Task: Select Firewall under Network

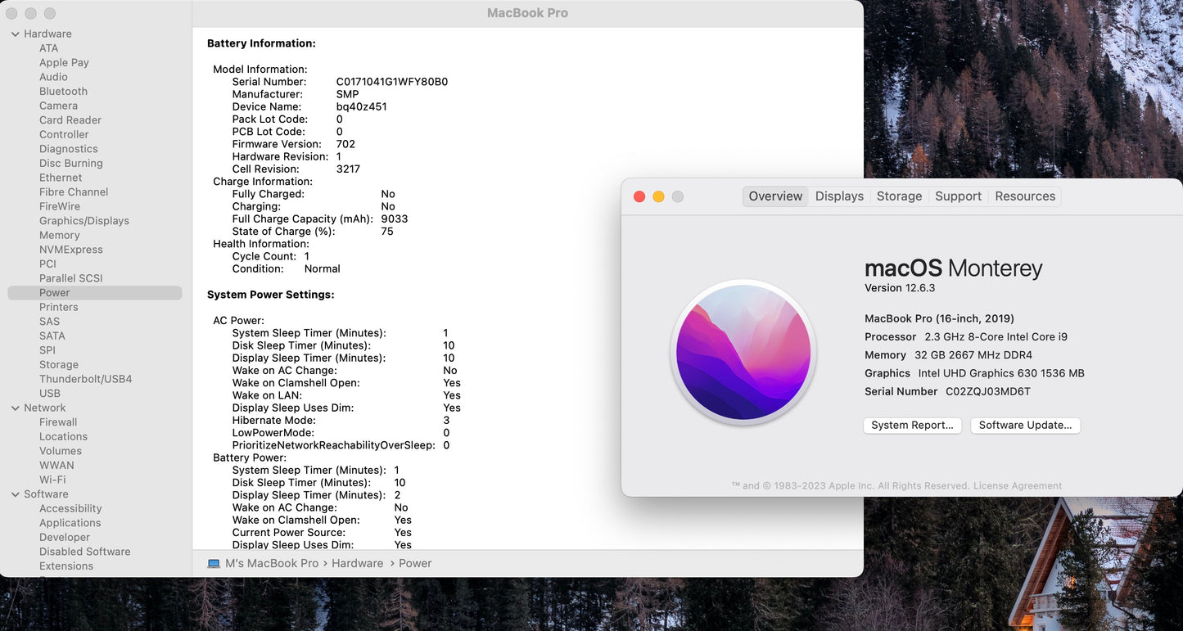Action: [58, 422]
